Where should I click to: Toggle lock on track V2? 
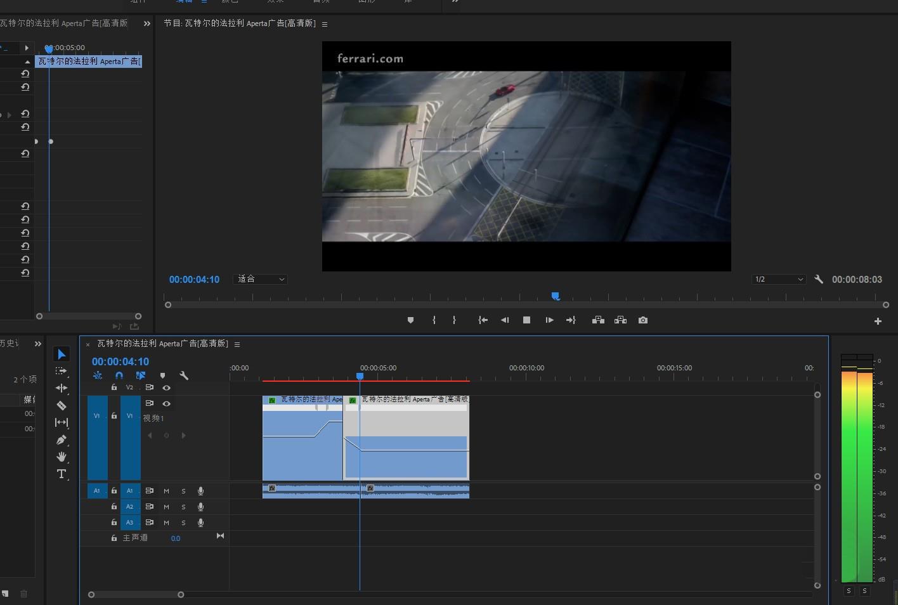[x=114, y=387]
